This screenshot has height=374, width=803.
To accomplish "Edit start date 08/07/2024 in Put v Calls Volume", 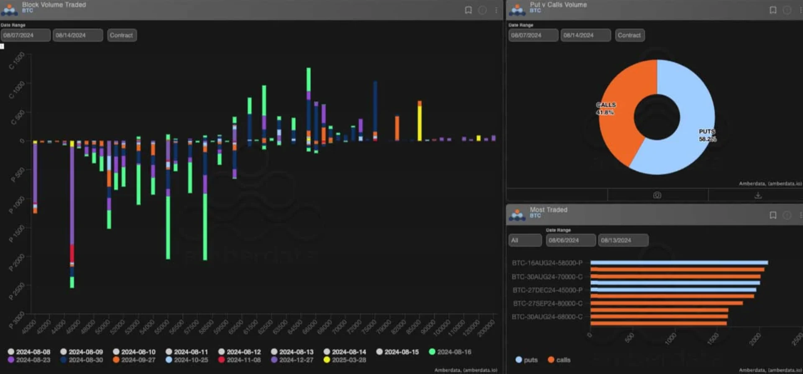I will 533,35.
